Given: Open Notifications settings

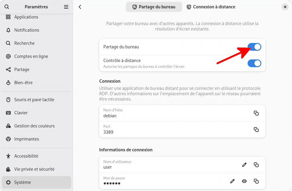Looking at the screenshot, I should pos(27,30).
